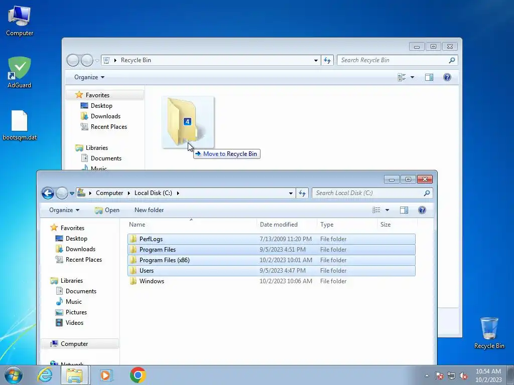Viewport: 514px width, 385px height.
Task: Open the Windows Start menu
Action: tap(14, 375)
